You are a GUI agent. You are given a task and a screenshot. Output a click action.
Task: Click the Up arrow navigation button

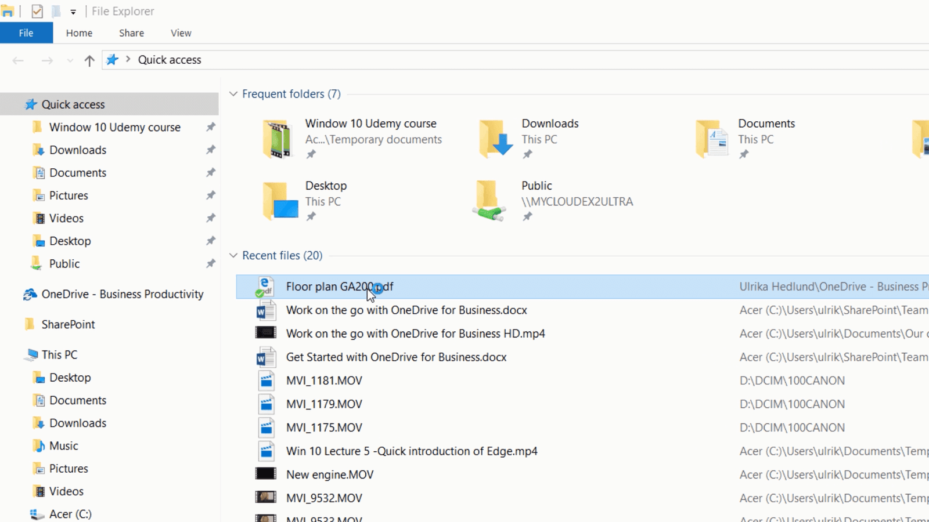[89, 60]
